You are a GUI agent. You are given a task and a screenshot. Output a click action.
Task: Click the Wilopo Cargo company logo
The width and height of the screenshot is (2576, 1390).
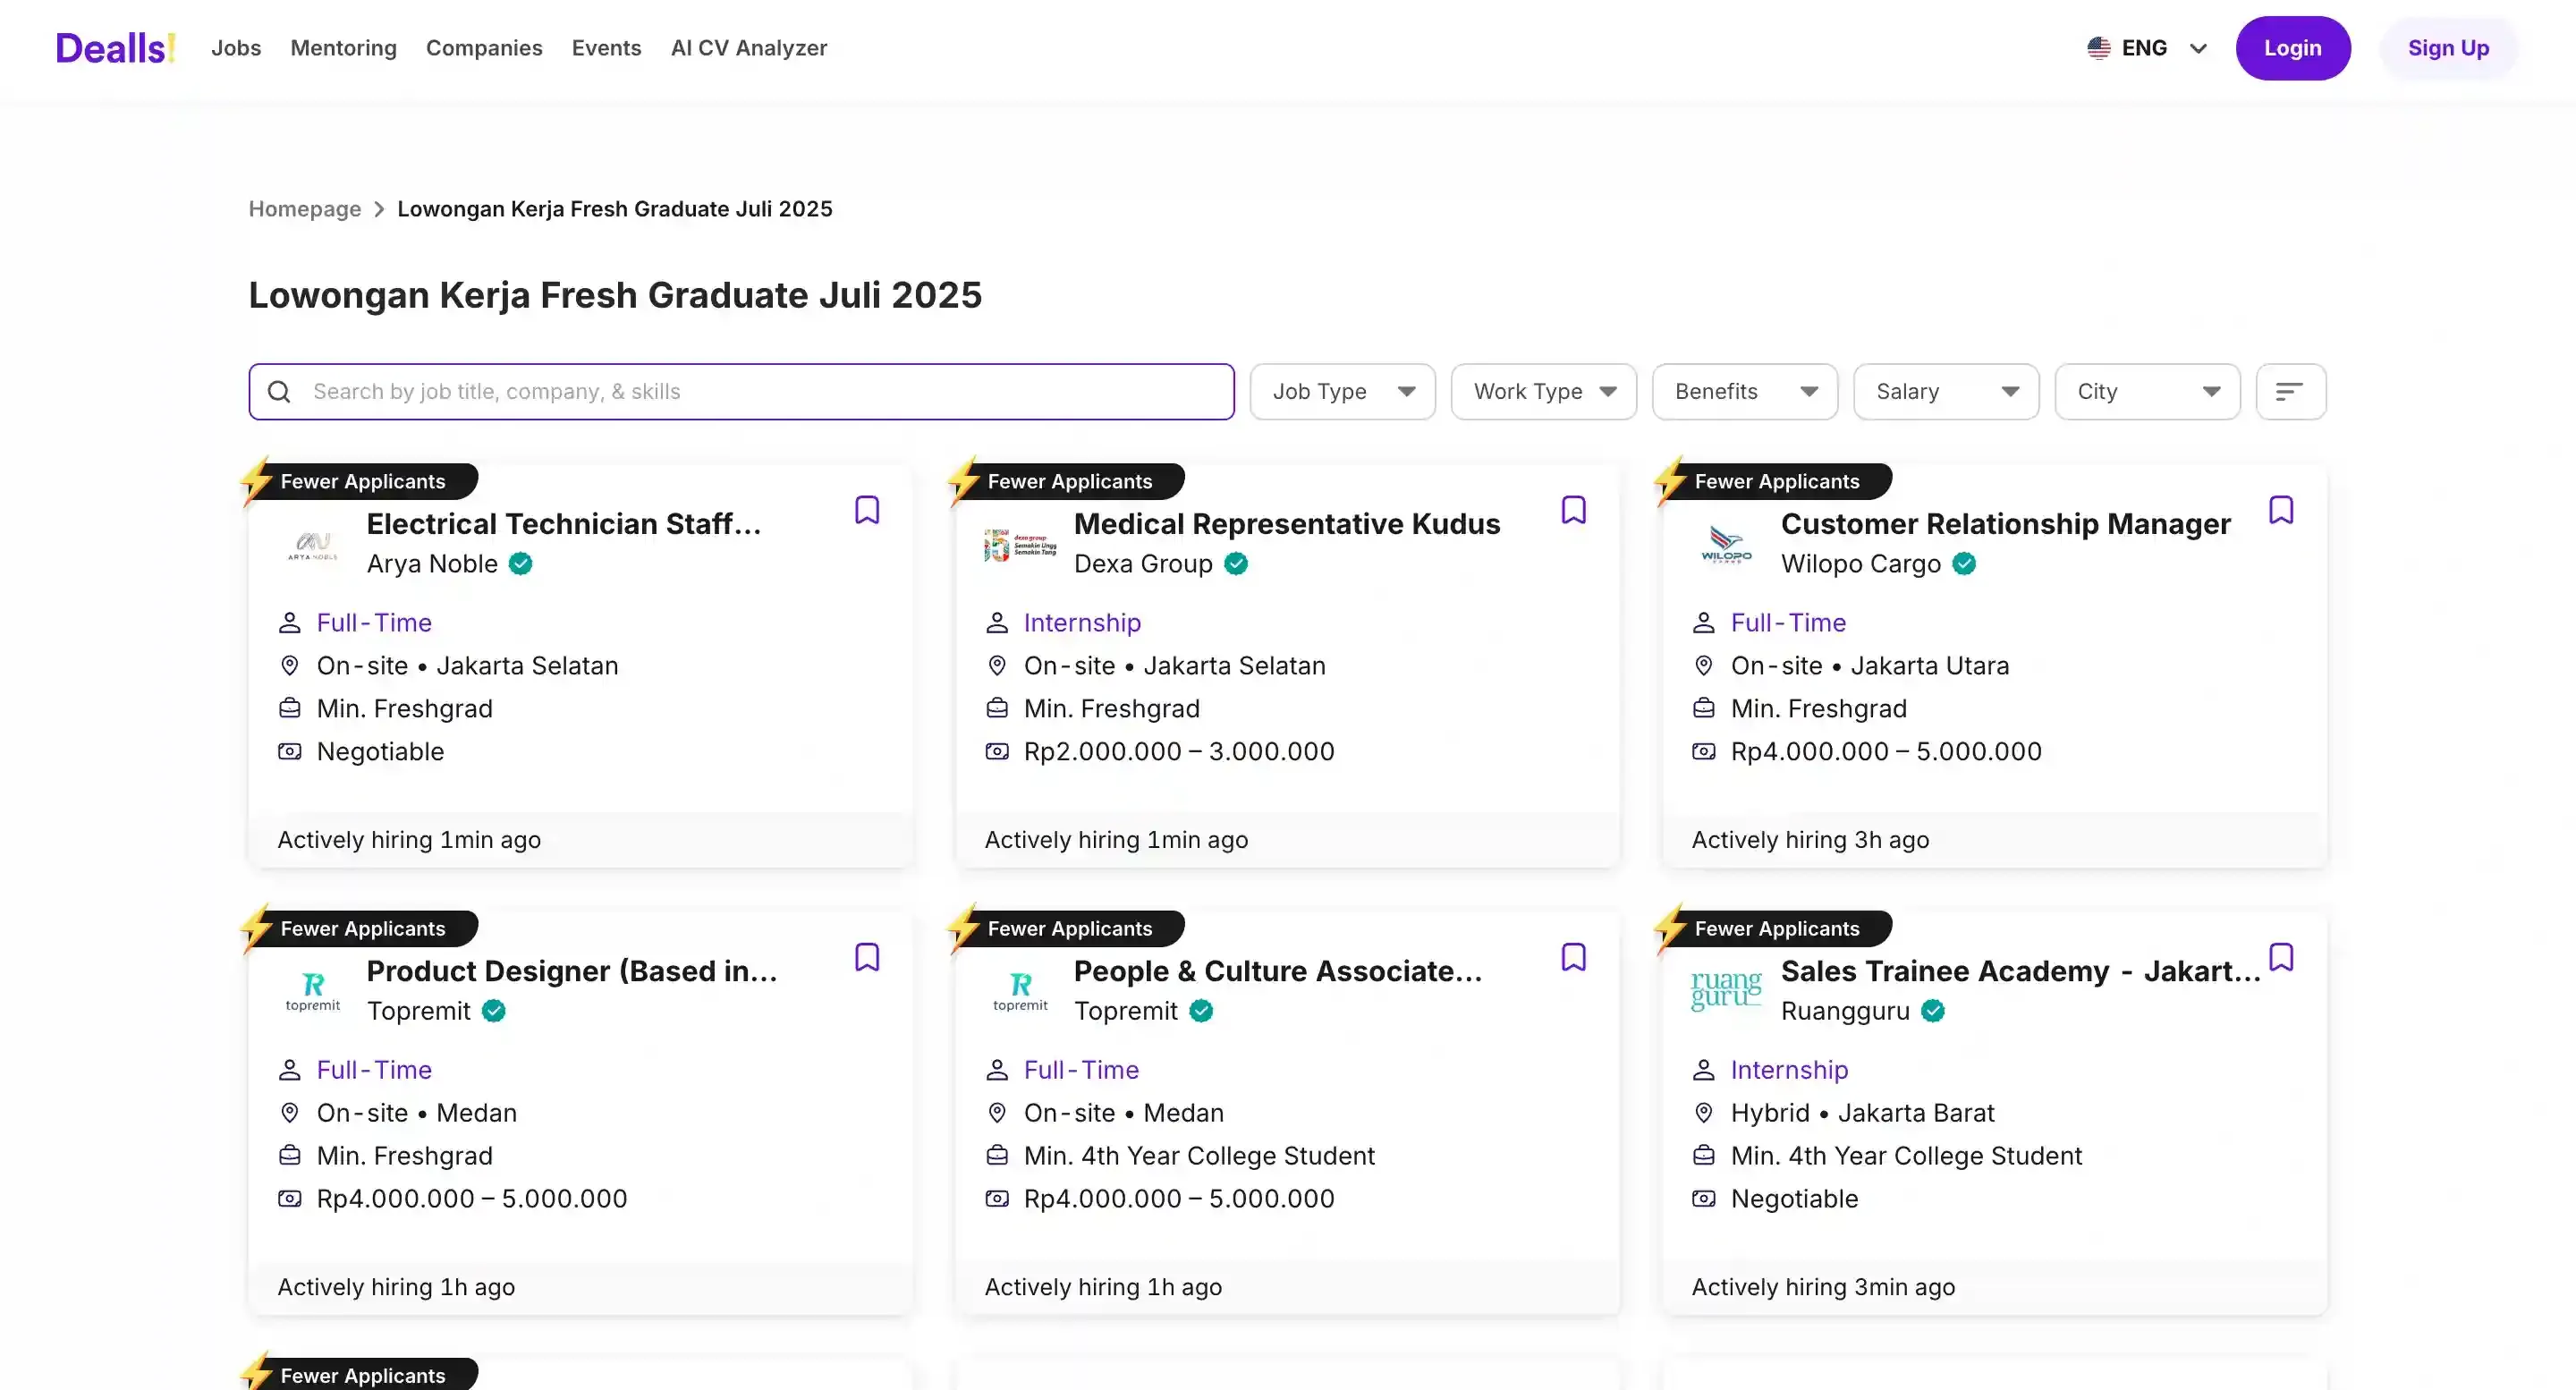point(1727,545)
